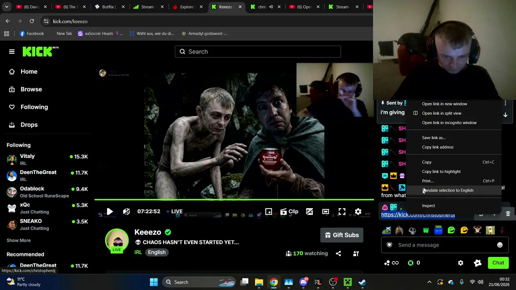The height and width of the screenshot is (290, 516).
Task: Reload the kick.com page
Action: (x=32, y=21)
